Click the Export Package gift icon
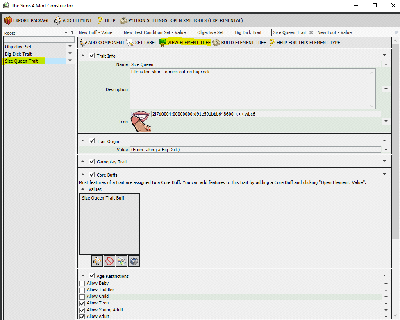This screenshot has height=320, width=400. tap(8, 20)
